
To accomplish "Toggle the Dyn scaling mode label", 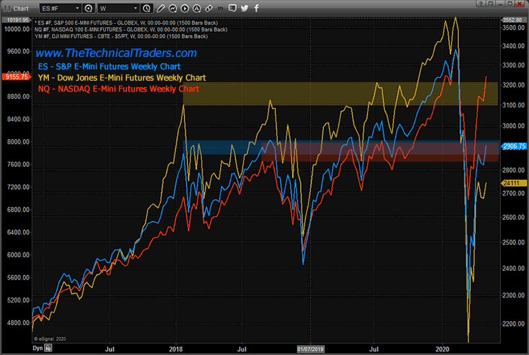I will pyautogui.click(x=38, y=347).
